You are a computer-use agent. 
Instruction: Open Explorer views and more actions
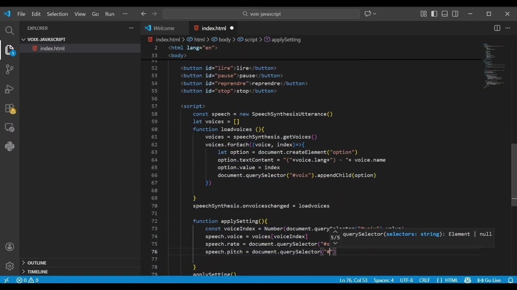(x=131, y=28)
